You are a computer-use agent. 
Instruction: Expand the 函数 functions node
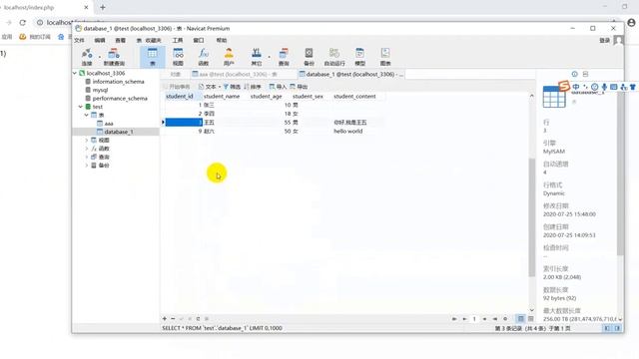pos(87,149)
